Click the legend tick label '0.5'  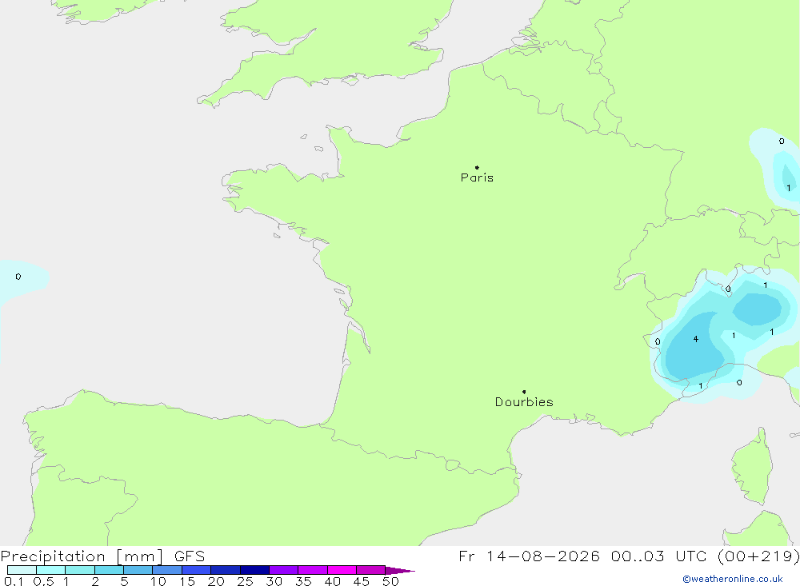pos(43,581)
